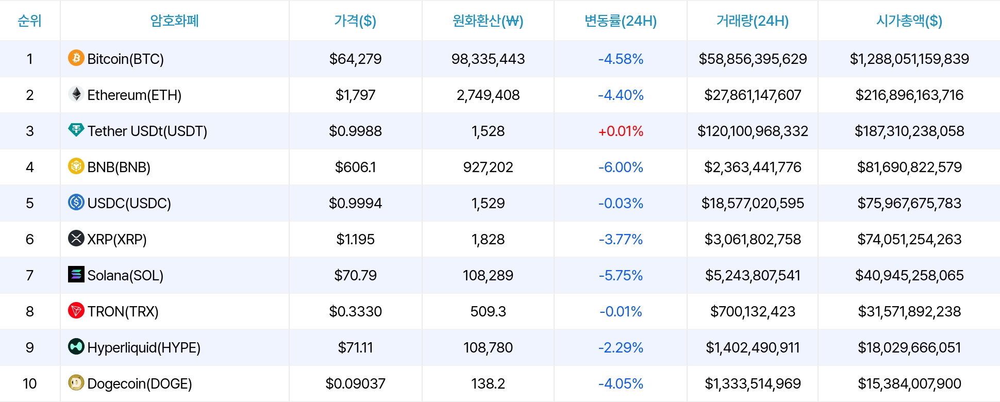The image size is (1000, 402).
Task: Click the 변동률(24H) column header
Action: coord(621,21)
